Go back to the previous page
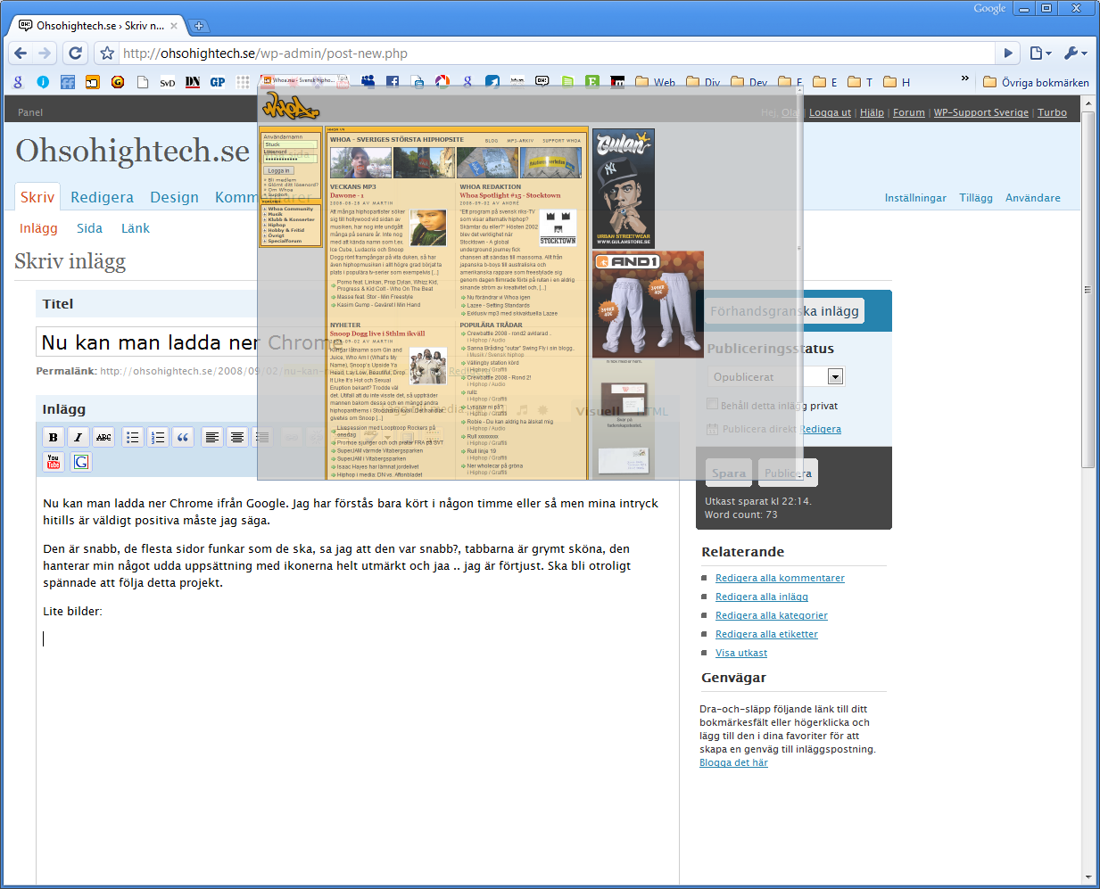The image size is (1100, 889). click(21, 54)
